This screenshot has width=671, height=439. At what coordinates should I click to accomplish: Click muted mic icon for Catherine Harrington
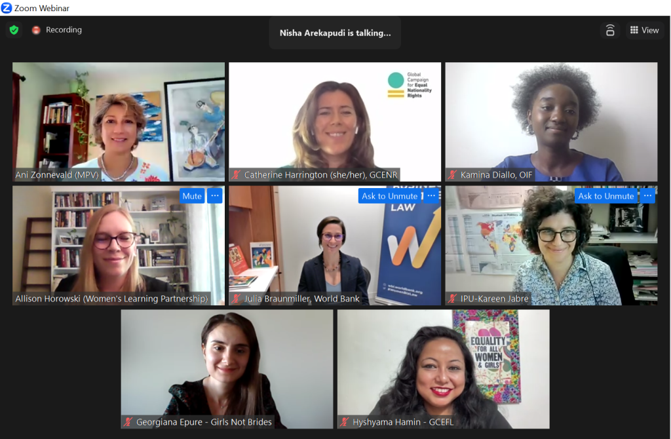[236, 174]
